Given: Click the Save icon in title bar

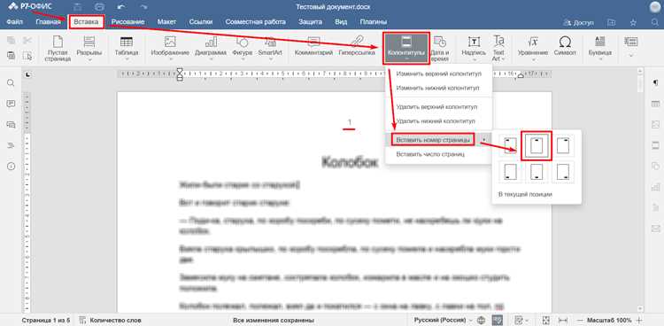Looking at the screenshot, I should point(78,7).
